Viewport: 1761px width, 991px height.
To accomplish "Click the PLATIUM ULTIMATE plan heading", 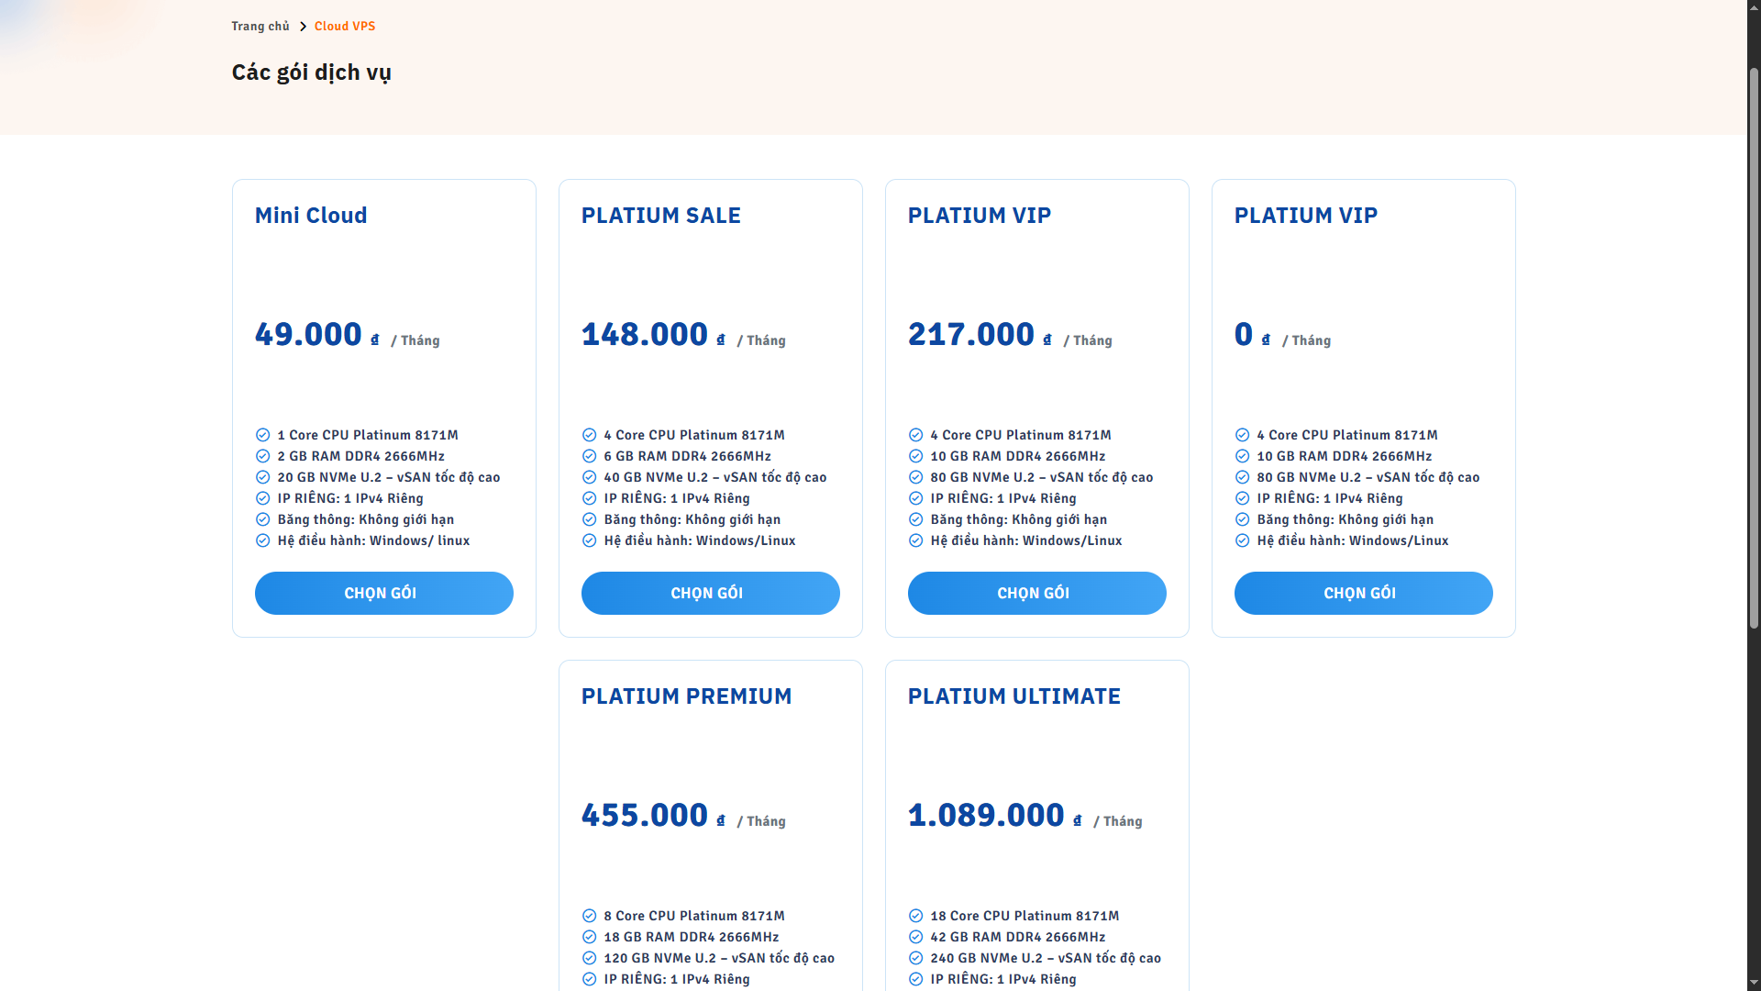I will (1013, 696).
